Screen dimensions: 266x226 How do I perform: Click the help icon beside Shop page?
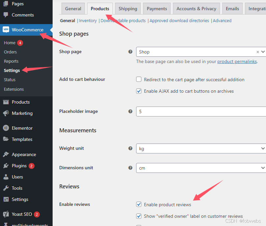point(130,51)
